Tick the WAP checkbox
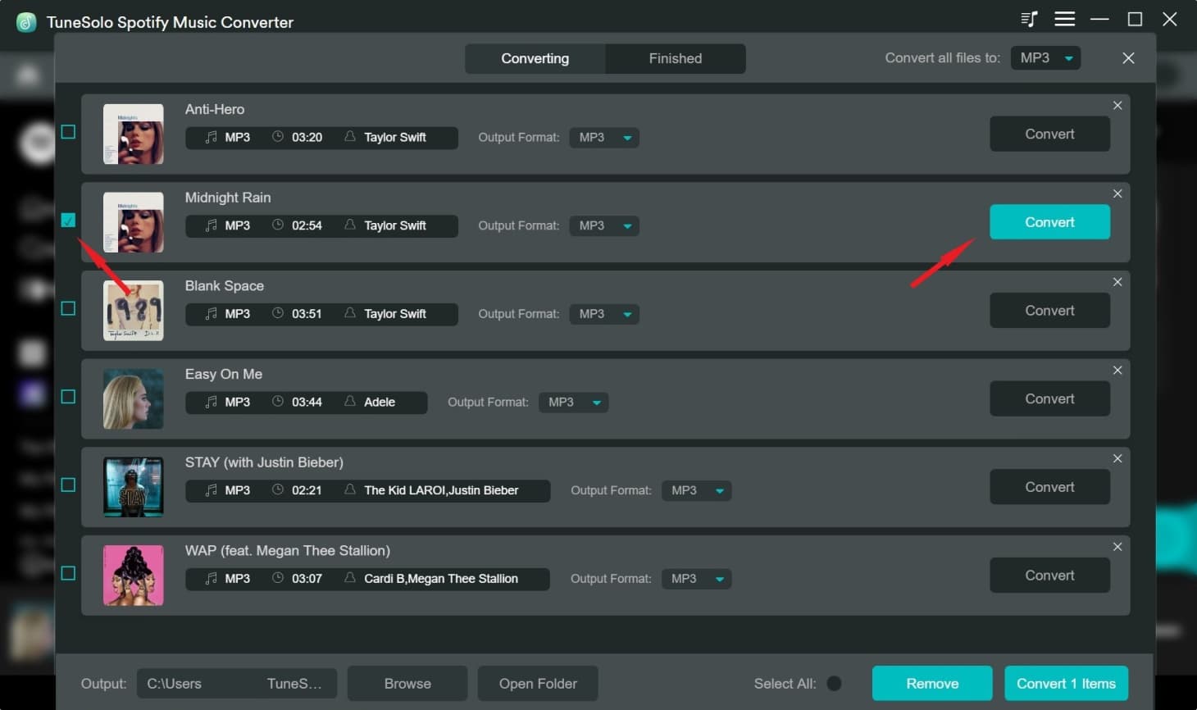This screenshot has height=710, width=1197. click(x=68, y=573)
